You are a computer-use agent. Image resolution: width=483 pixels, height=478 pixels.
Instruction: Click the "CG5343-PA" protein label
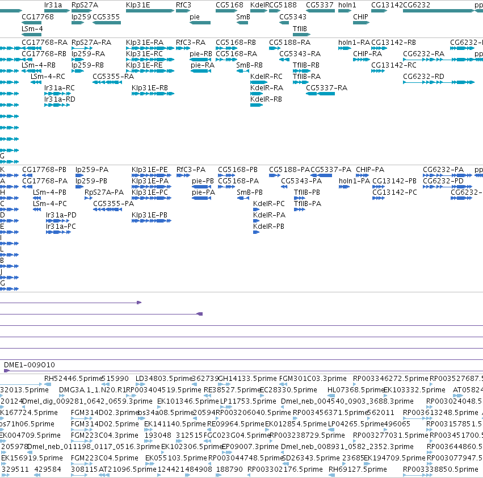tap(301, 181)
